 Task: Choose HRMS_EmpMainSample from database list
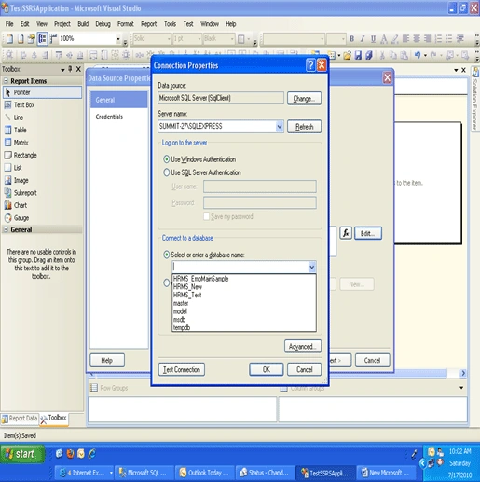pos(244,279)
